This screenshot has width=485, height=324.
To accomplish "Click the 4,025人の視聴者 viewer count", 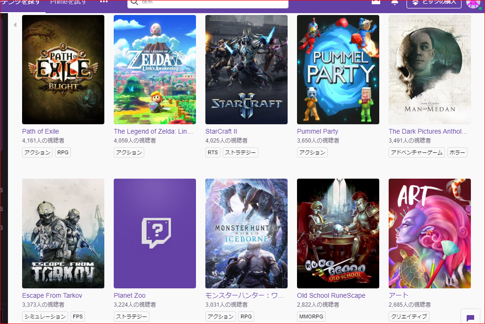I will [227, 141].
